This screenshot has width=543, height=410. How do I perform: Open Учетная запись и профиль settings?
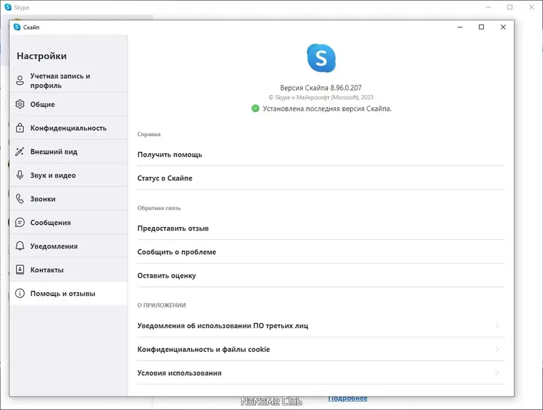pos(69,81)
